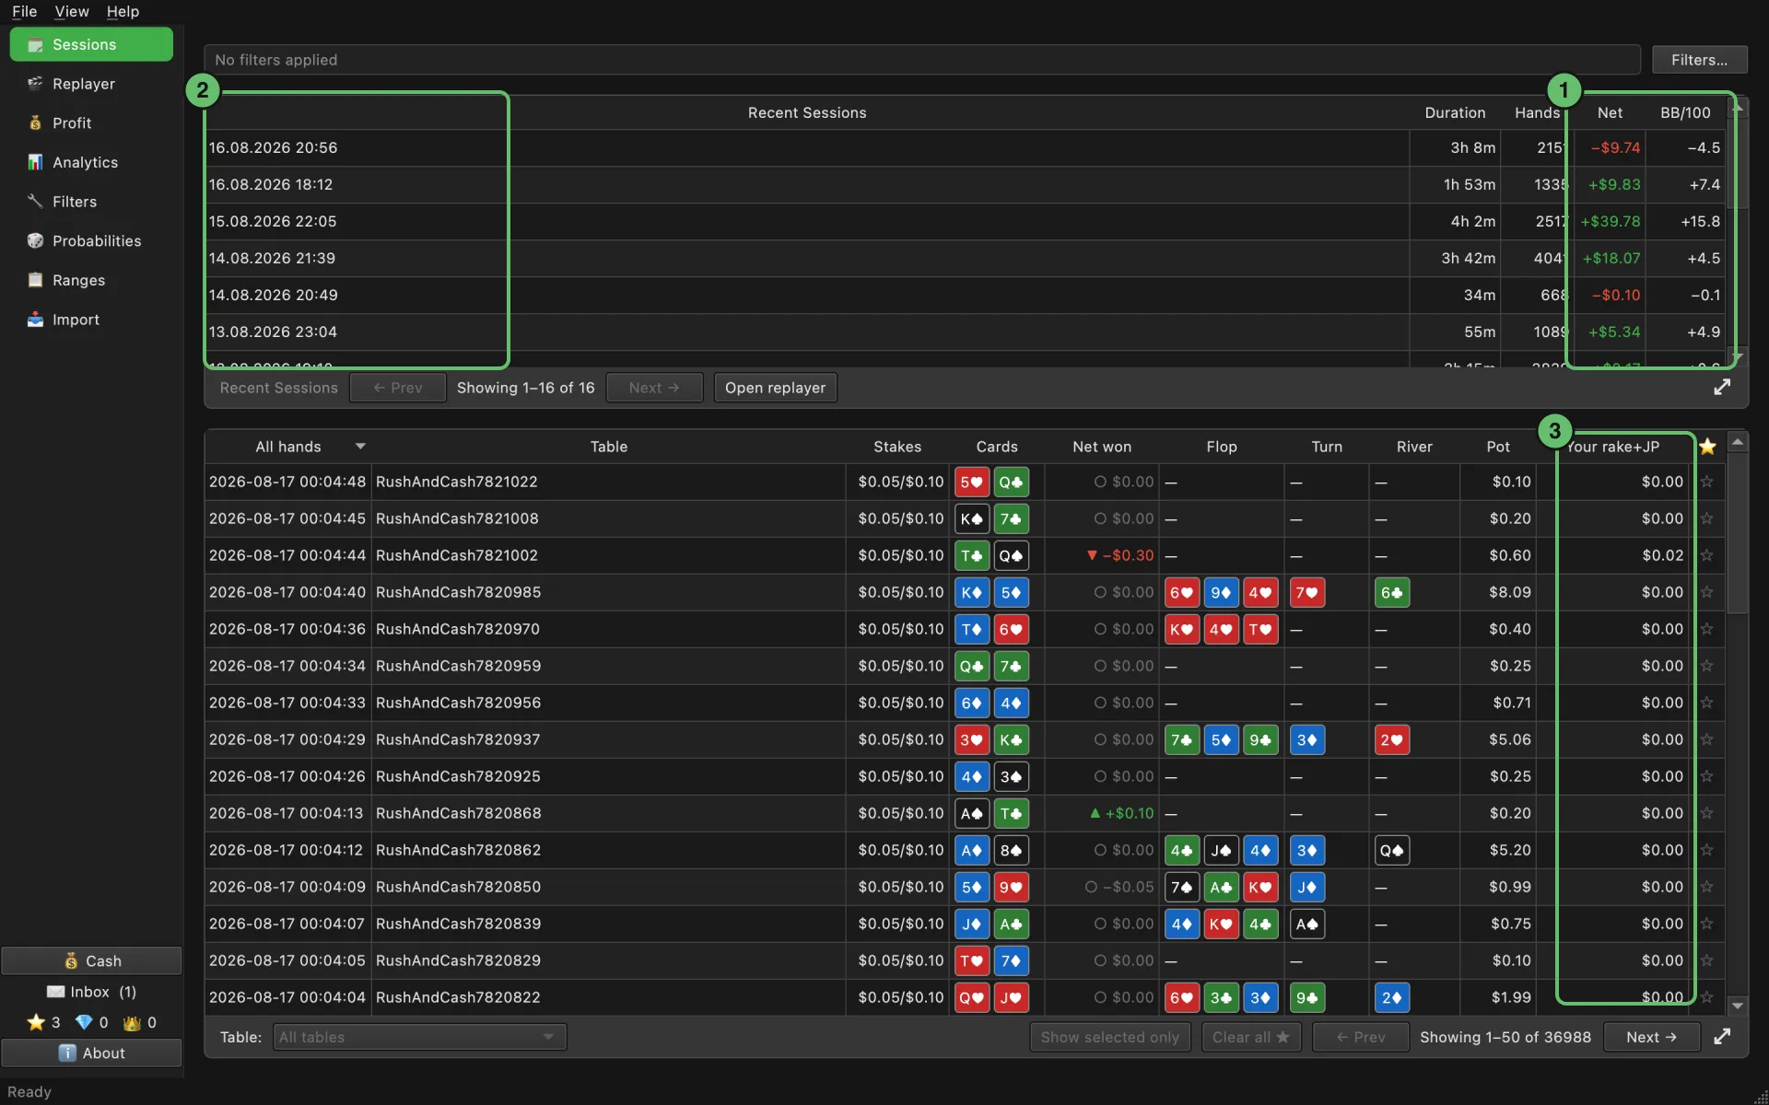Screen dimensions: 1769x1105
Task: Click the gold star counter in sidebar
Action: [43, 1022]
